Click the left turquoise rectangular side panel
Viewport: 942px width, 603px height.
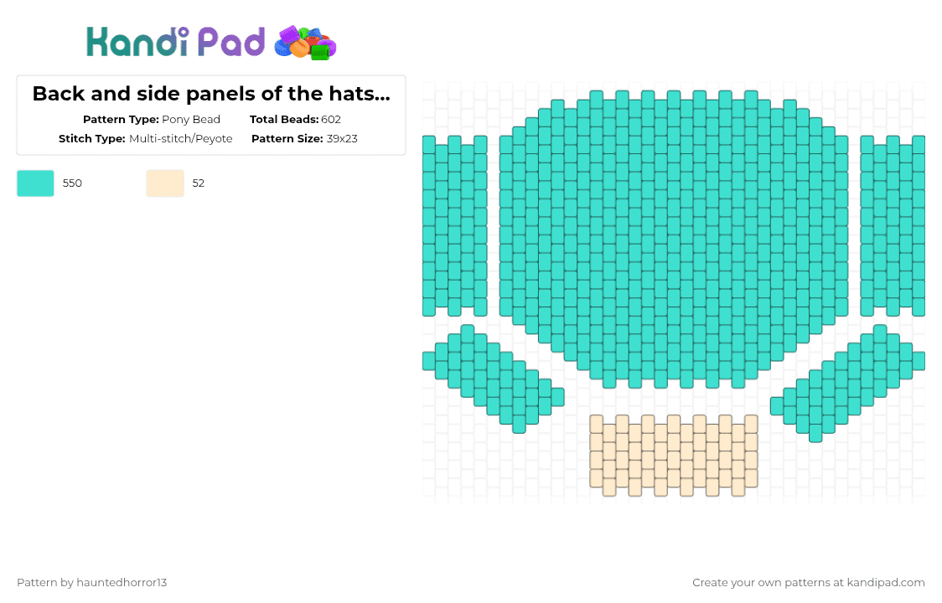(455, 226)
